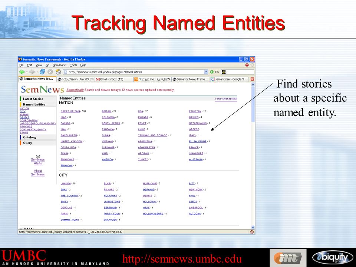Click the PROVINCE category link
The width and height of the screenshot is (356, 267).
point(26,126)
